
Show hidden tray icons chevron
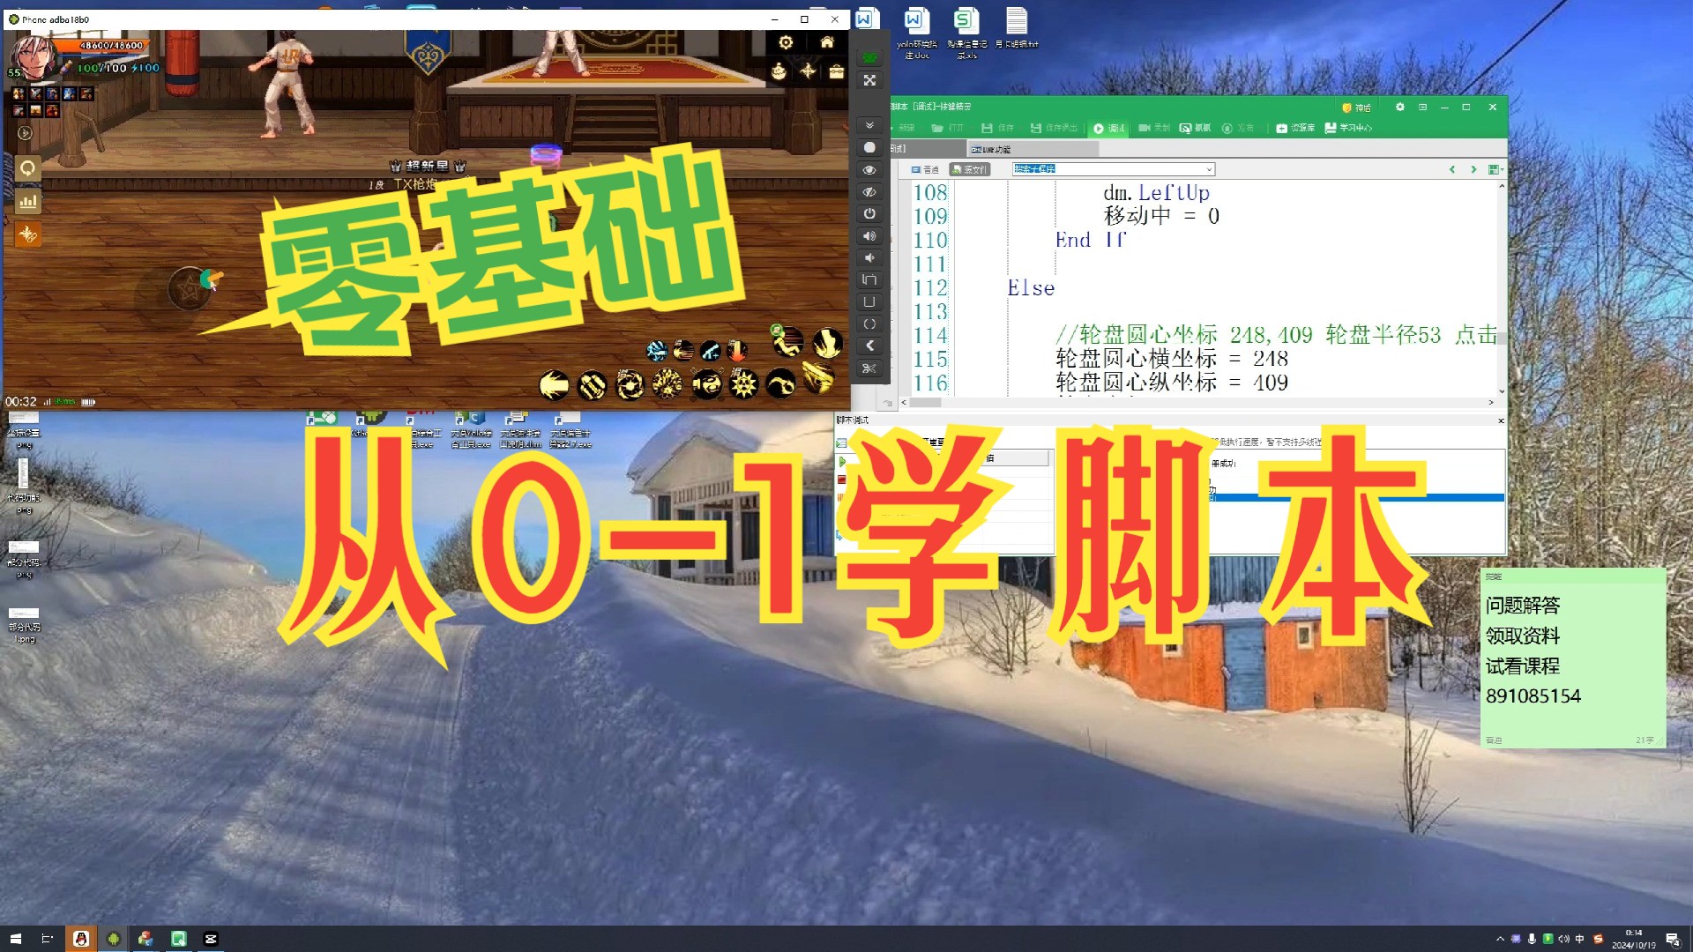coord(1499,939)
